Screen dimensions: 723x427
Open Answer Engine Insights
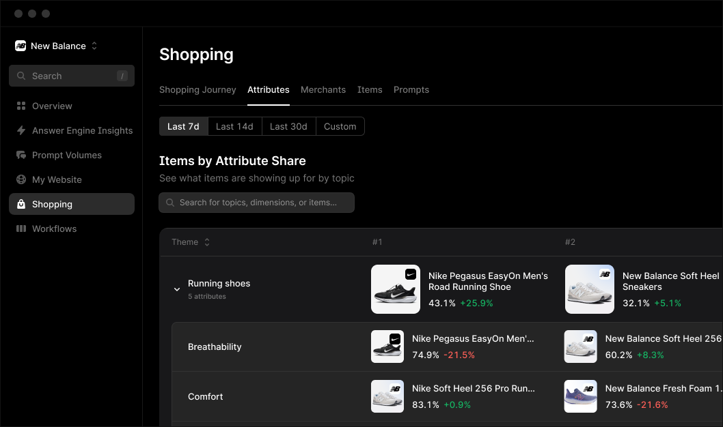[72, 130]
